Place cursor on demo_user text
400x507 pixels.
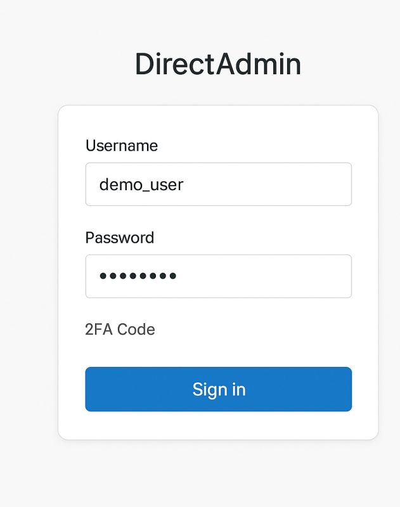click(x=141, y=184)
